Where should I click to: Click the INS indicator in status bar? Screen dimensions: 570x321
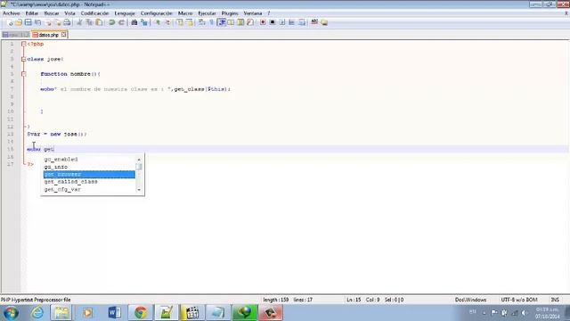pos(555,300)
